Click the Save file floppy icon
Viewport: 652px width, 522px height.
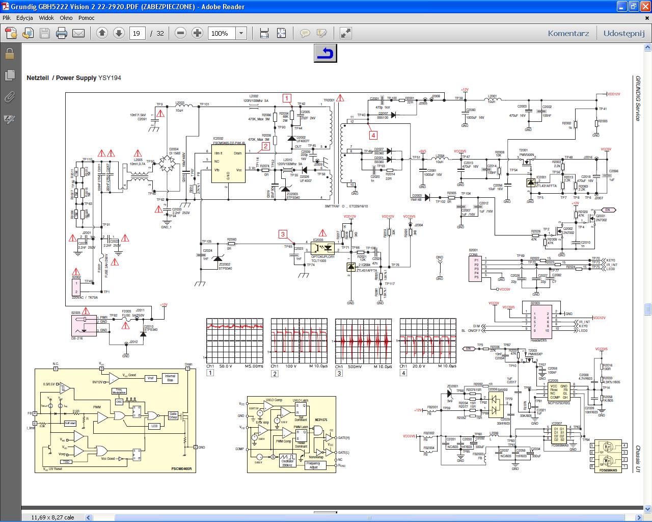pyautogui.click(x=45, y=33)
